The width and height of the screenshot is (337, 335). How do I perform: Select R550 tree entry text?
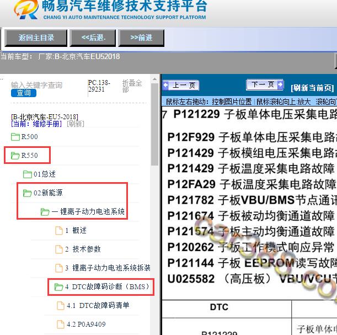click(29, 156)
